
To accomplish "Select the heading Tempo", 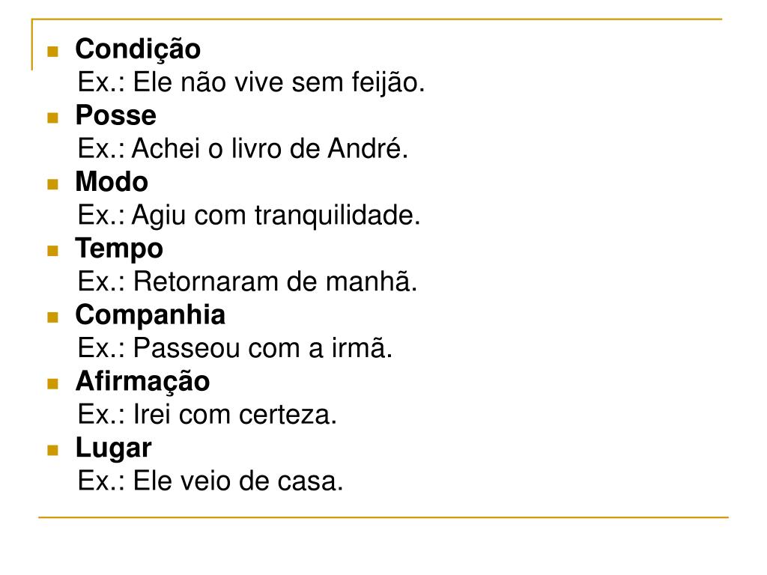I will pos(119,249).
